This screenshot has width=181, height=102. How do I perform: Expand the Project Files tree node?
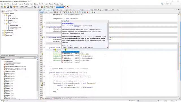pyautogui.click(x=3, y=36)
